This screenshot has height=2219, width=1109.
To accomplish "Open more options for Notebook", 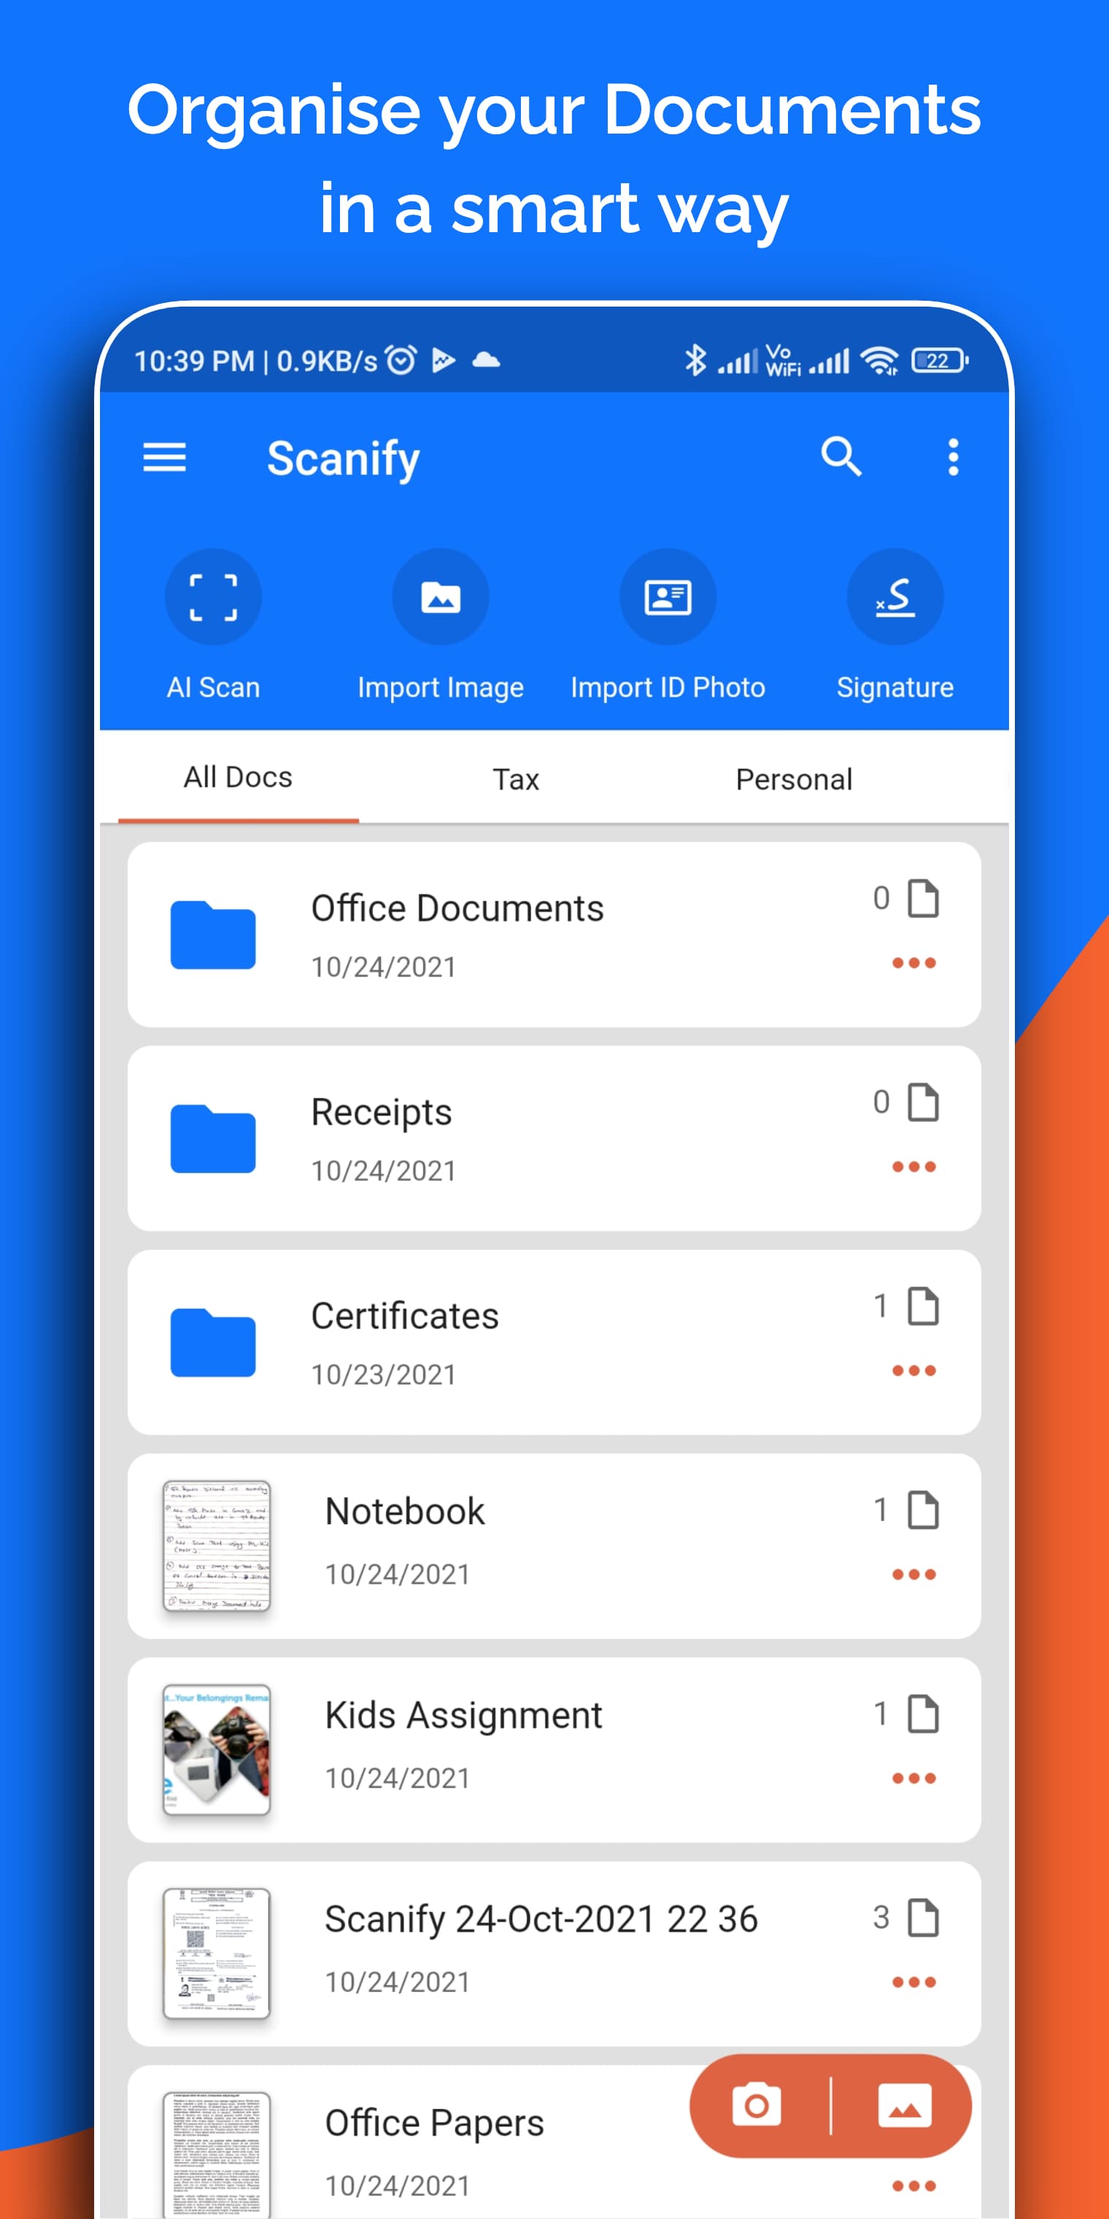I will pyautogui.click(x=913, y=1574).
